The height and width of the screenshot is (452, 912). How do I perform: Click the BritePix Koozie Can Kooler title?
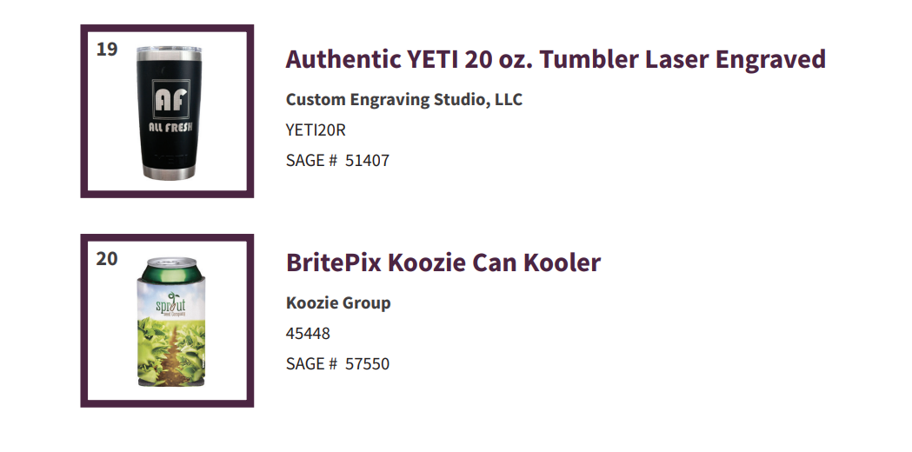pos(443,263)
